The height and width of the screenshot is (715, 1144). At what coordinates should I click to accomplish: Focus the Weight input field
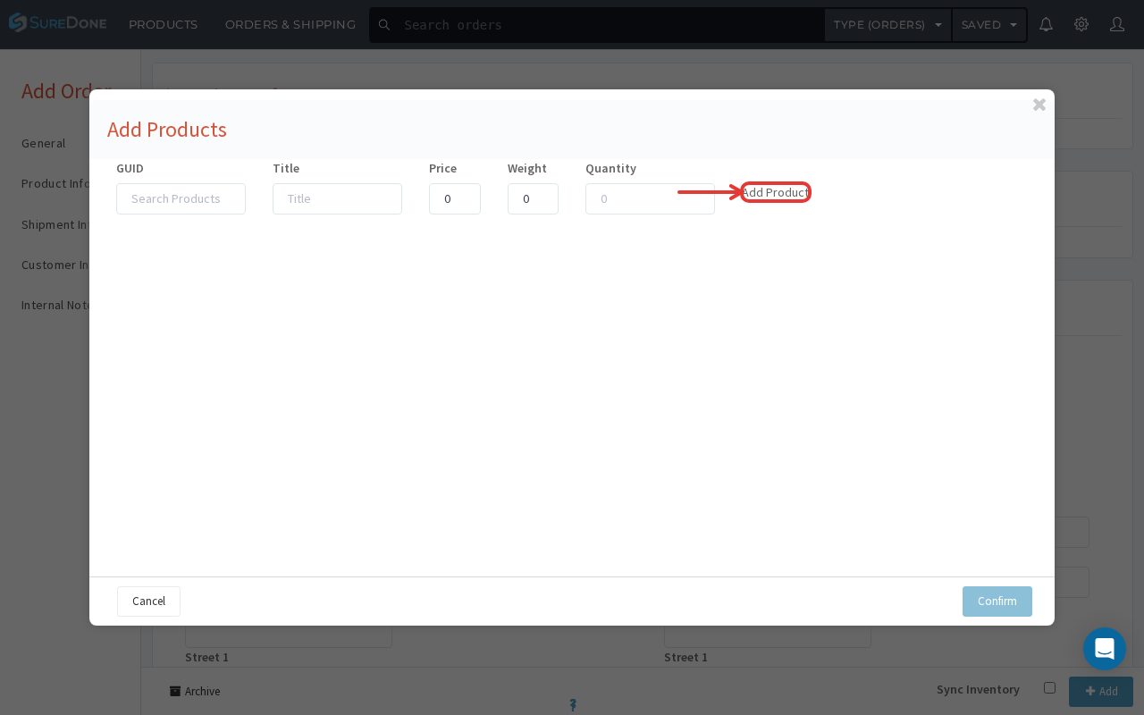[x=533, y=198]
